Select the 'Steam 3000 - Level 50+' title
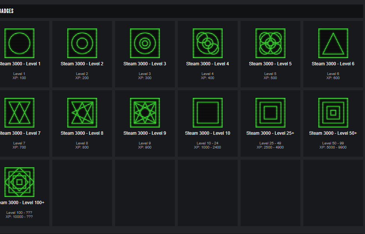 click(x=333, y=133)
